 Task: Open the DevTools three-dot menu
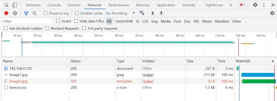(264, 5)
